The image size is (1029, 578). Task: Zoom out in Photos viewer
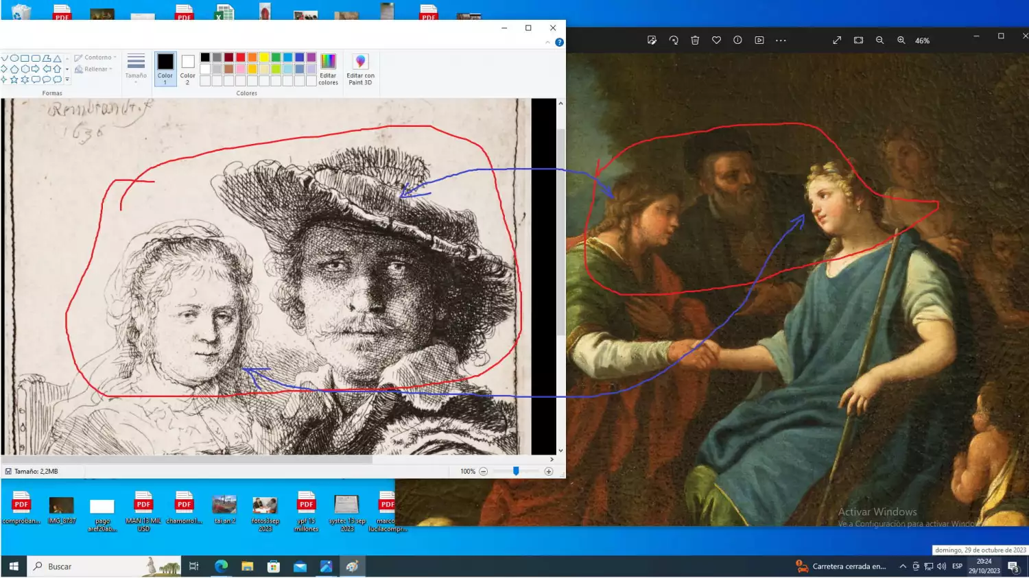pyautogui.click(x=879, y=40)
